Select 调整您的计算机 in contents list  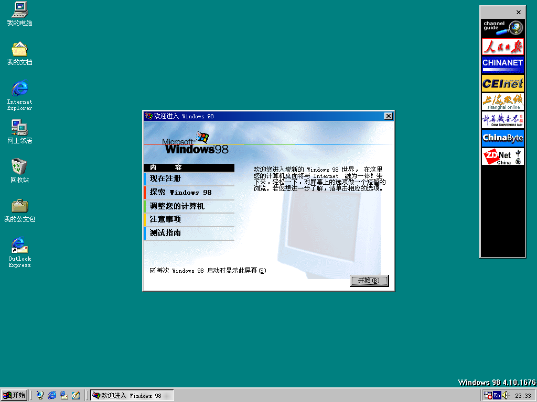click(x=189, y=206)
